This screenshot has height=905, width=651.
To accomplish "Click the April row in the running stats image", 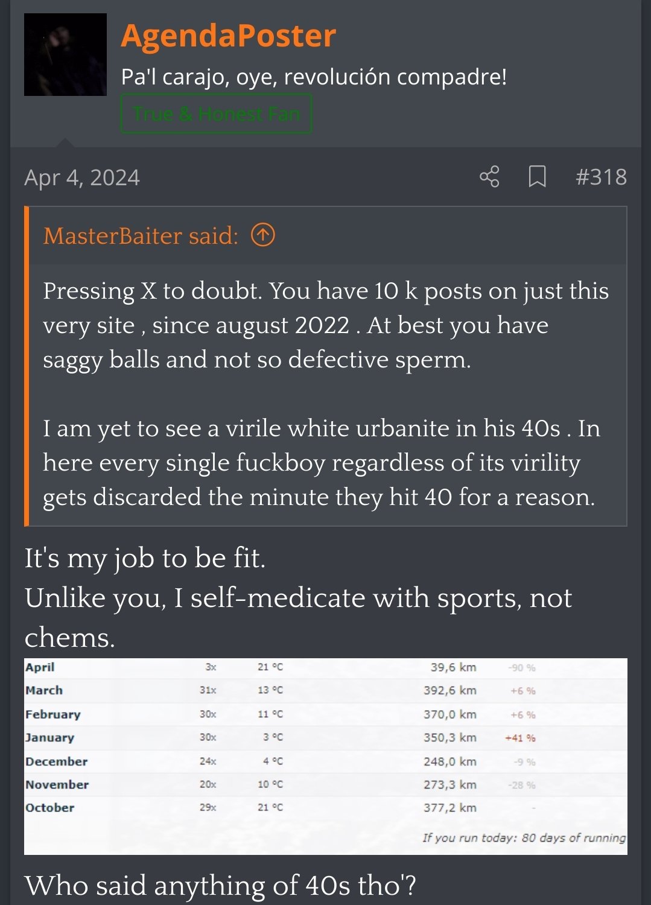I will (x=40, y=667).
